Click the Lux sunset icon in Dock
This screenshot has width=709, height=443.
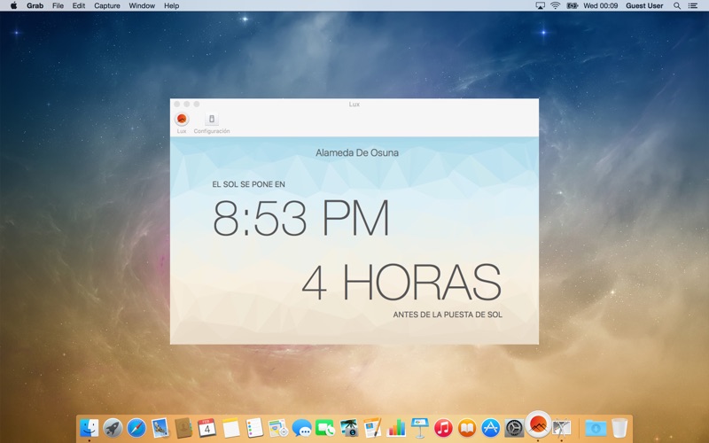pyautogui.click(x=538, y=424)
